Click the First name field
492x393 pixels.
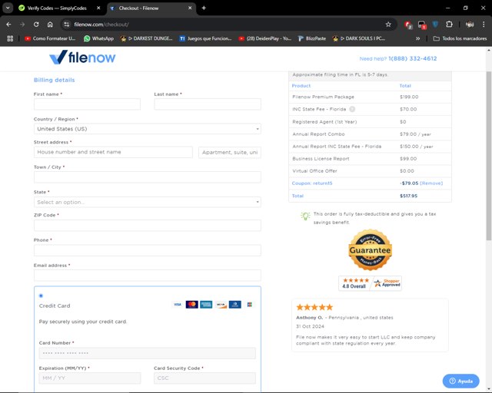[x=87, y=104]
